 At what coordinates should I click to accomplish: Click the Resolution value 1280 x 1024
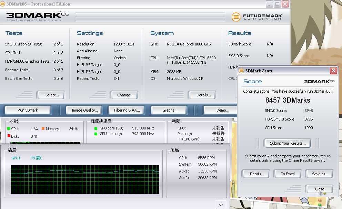[124, 44]
